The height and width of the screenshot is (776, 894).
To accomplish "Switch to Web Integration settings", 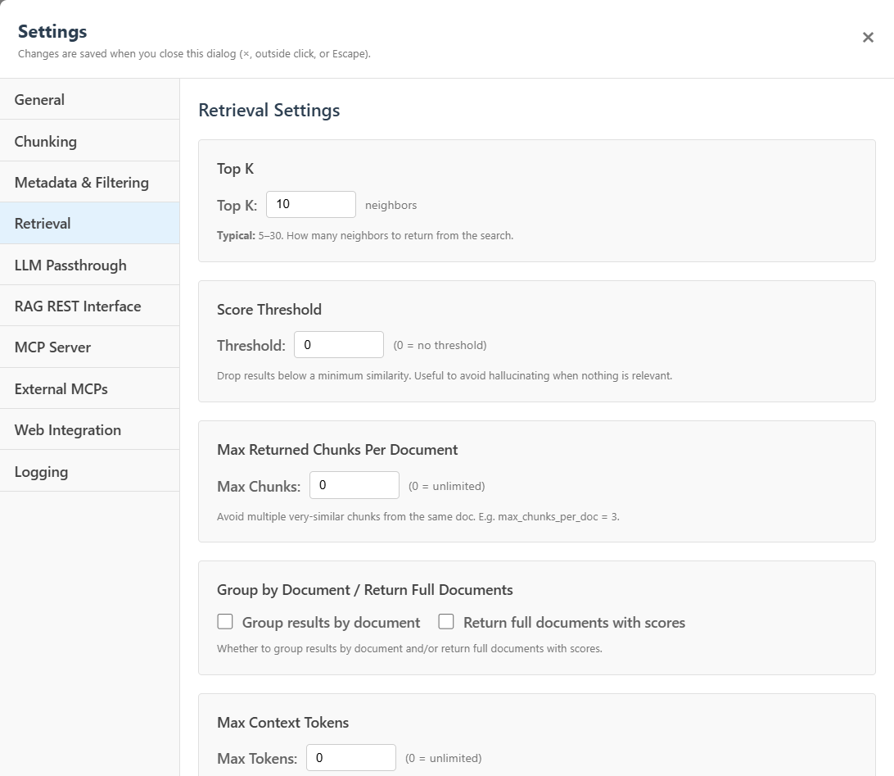I will pos(89,429).
